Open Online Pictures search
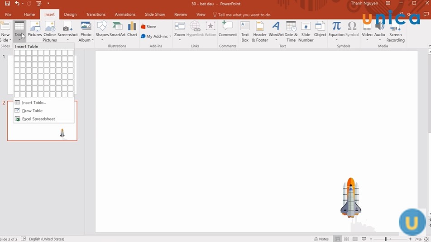This screenshot has width=431, height=242. (49, 31)
